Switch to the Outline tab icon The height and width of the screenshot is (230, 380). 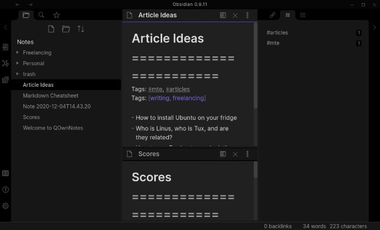coord(303,15)
